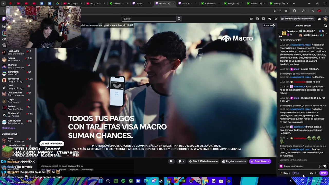Click Más información on the ad
The image size is (329, 185).
click(52, 144)
